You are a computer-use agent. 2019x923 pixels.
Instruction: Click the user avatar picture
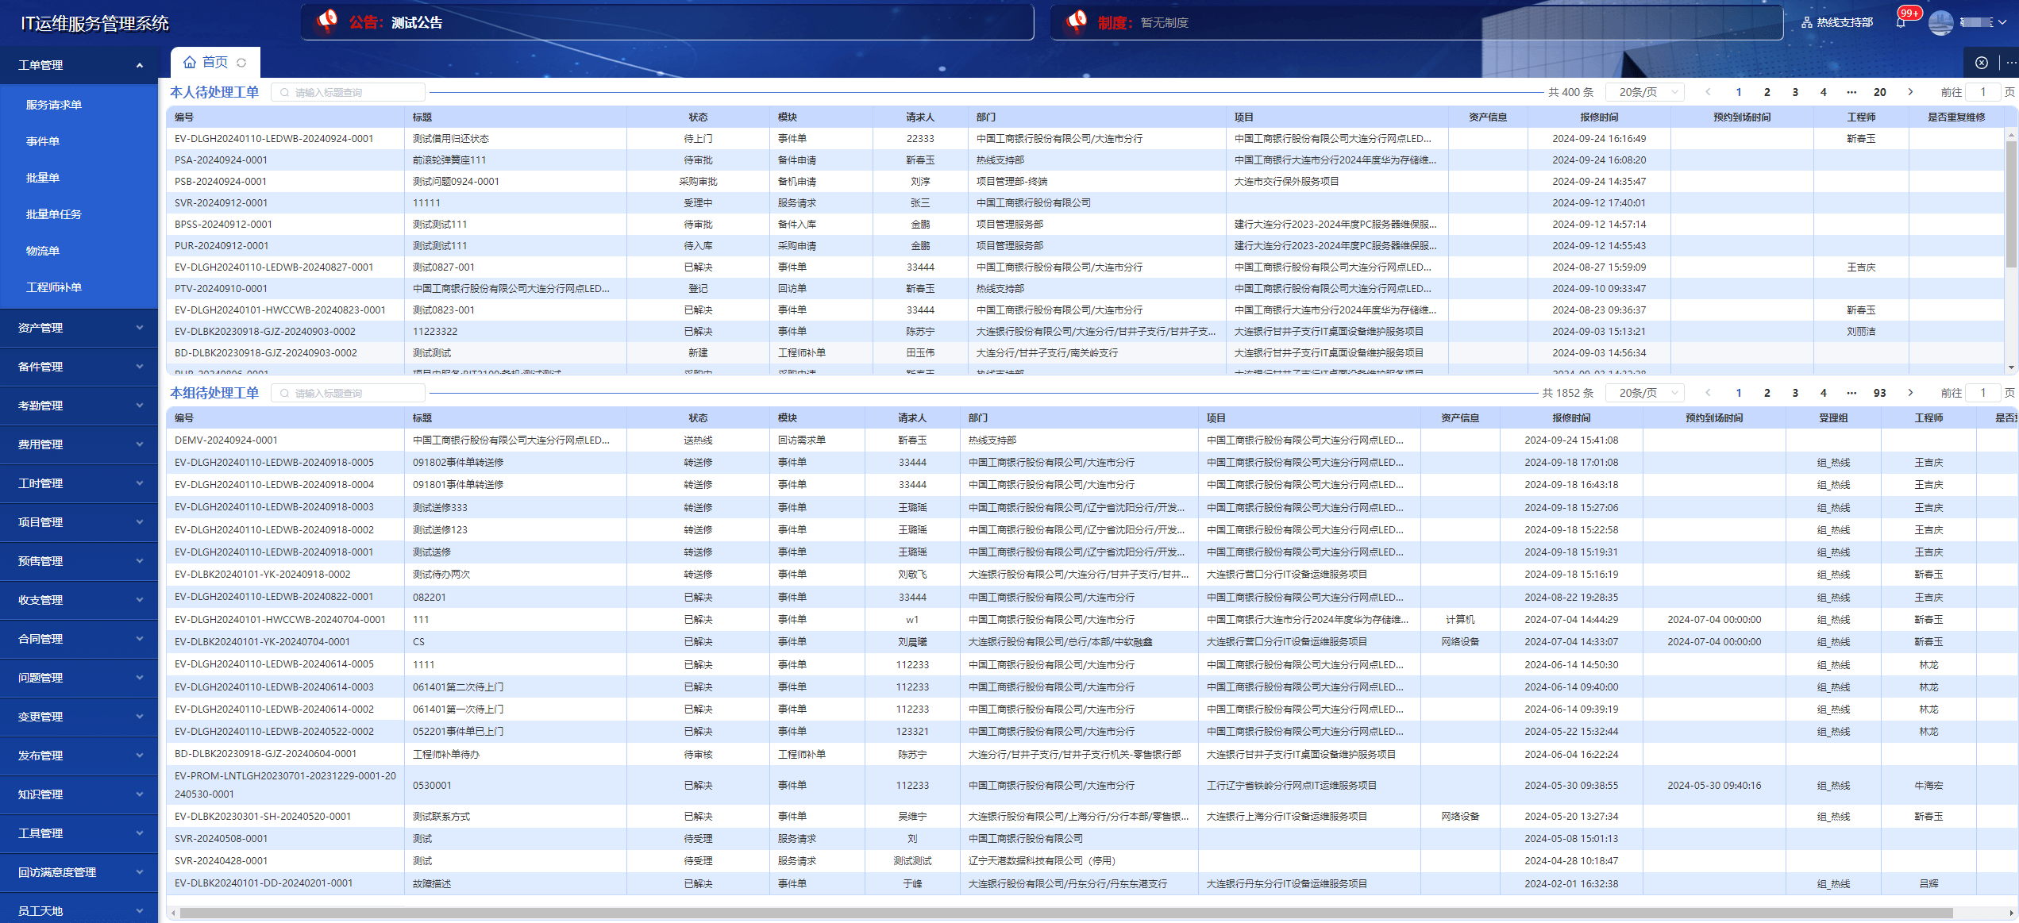pyautogui.click(x=1940, y=22)
